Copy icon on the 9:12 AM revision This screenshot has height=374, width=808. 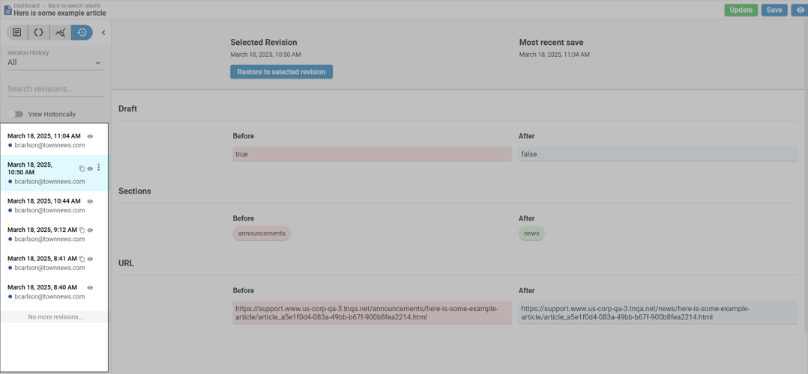point(82,230)
